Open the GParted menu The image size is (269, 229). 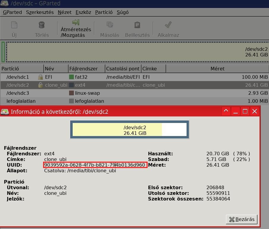[12, 12]
